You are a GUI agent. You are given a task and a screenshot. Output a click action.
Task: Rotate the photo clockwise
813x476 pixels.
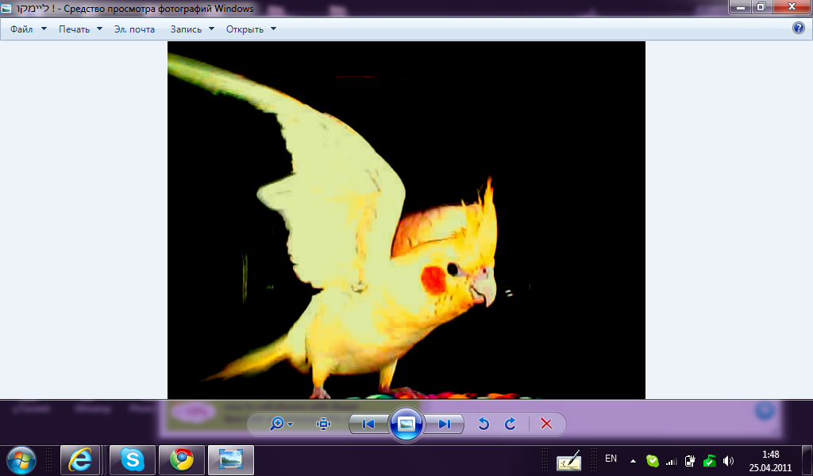[x=511, y=424]
